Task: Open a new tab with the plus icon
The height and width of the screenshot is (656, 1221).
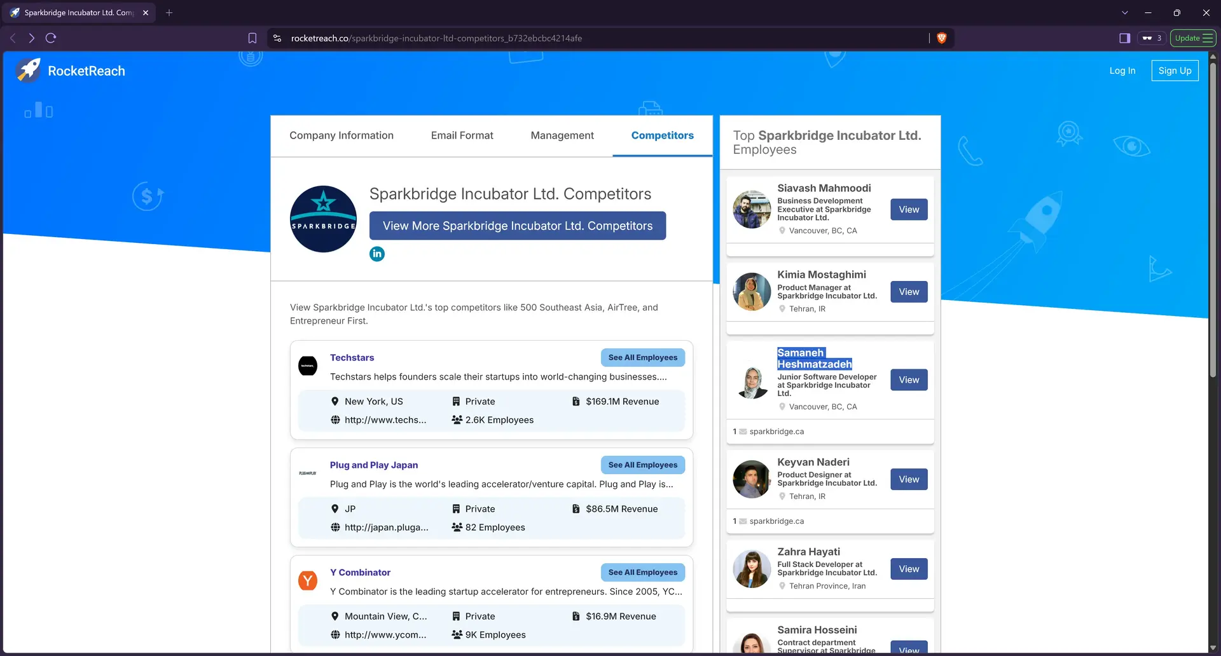Action: [x=169, y=13]
